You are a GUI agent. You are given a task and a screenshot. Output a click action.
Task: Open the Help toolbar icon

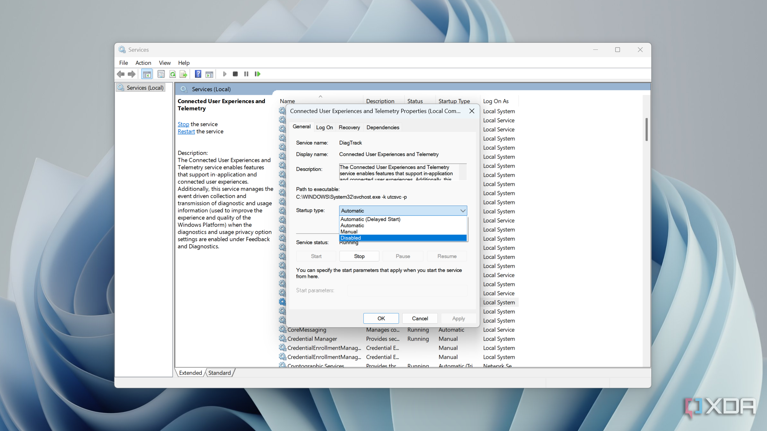(x=198, y=74)
